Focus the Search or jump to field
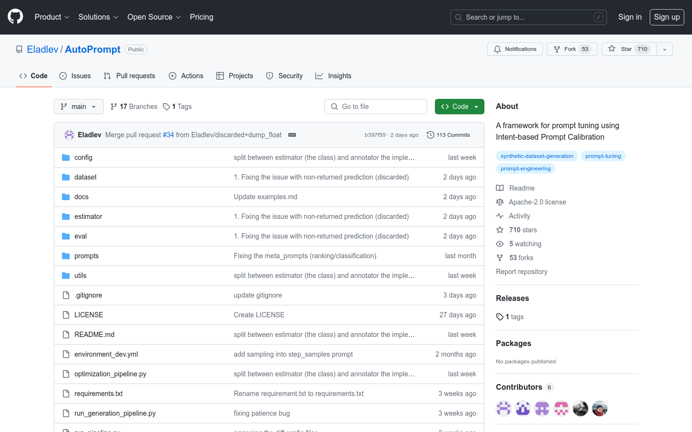This screenshot has height=432, width=692. pos(528,17)
